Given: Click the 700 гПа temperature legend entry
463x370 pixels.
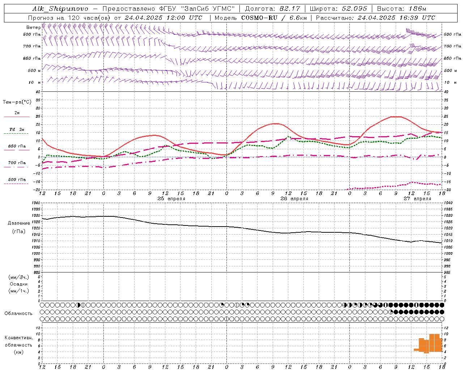Looking at the screenshot, I should [17, 163].
